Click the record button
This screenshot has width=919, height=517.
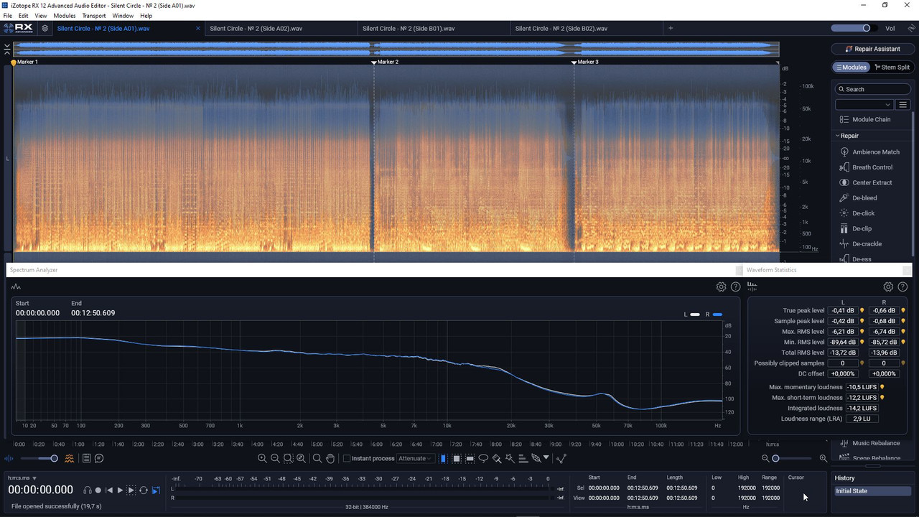coord(98,490)
